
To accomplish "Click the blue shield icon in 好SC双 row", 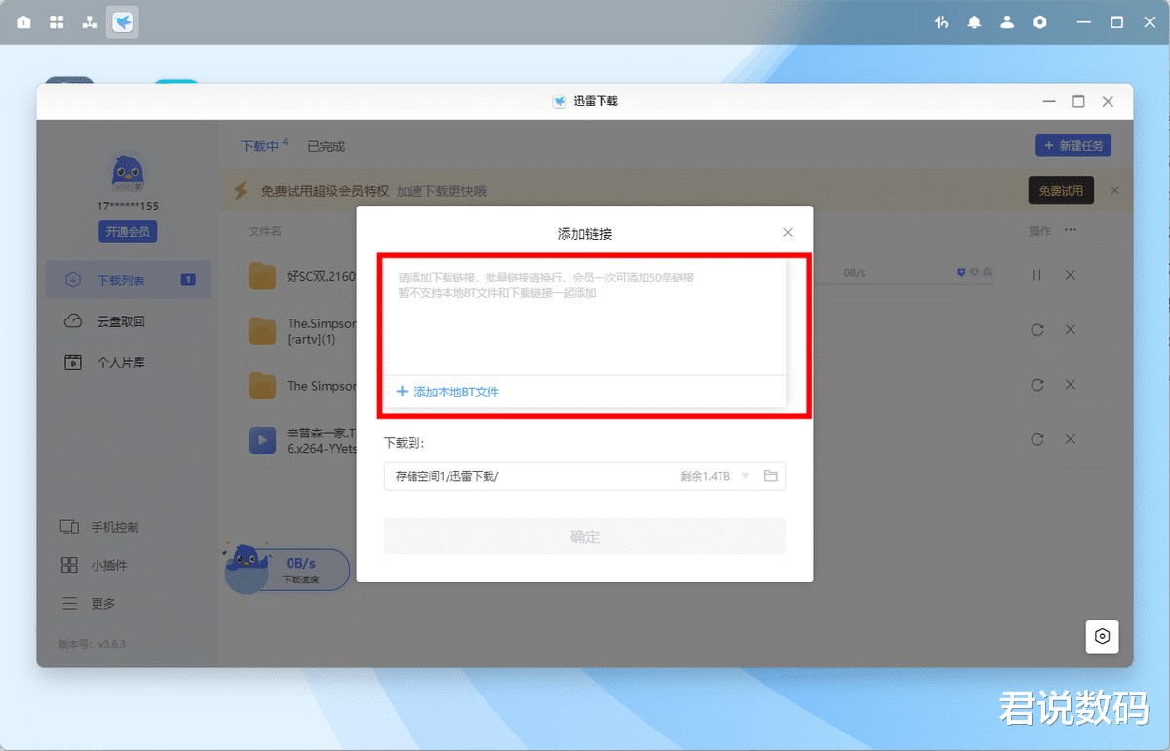I will coord(961,273).
